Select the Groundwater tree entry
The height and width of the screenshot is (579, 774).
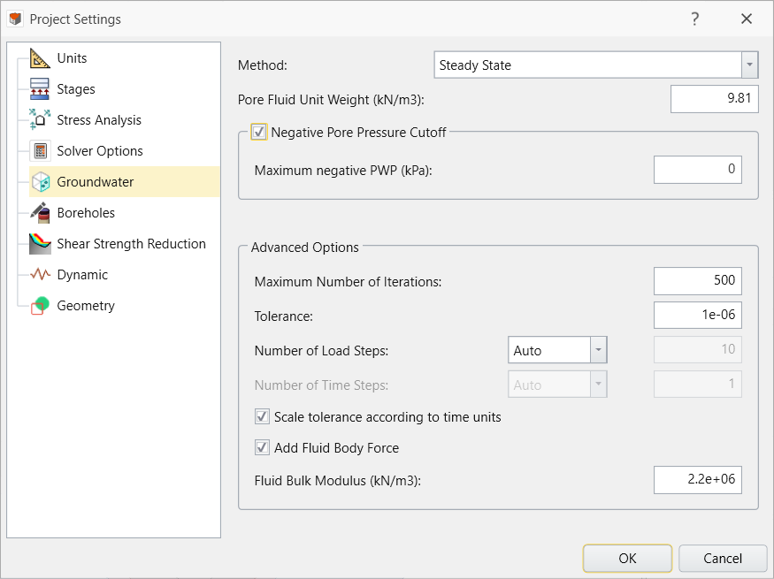tap(125, 182)
